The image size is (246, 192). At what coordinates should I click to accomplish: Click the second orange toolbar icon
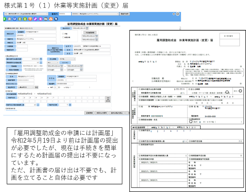51,19
